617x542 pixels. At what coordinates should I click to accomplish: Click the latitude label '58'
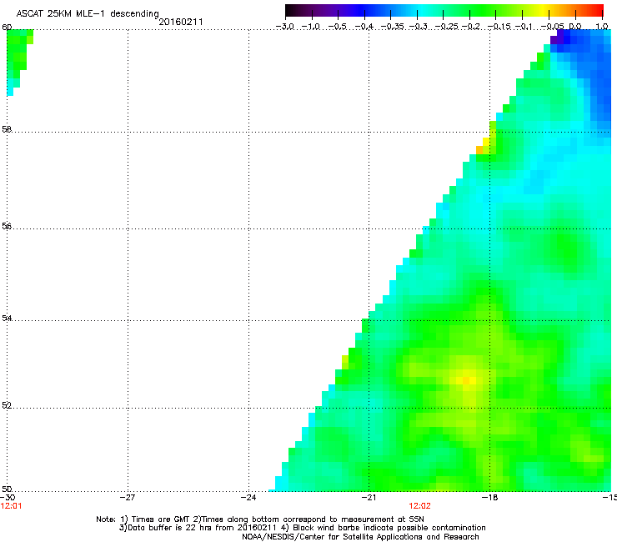(7, 129)
